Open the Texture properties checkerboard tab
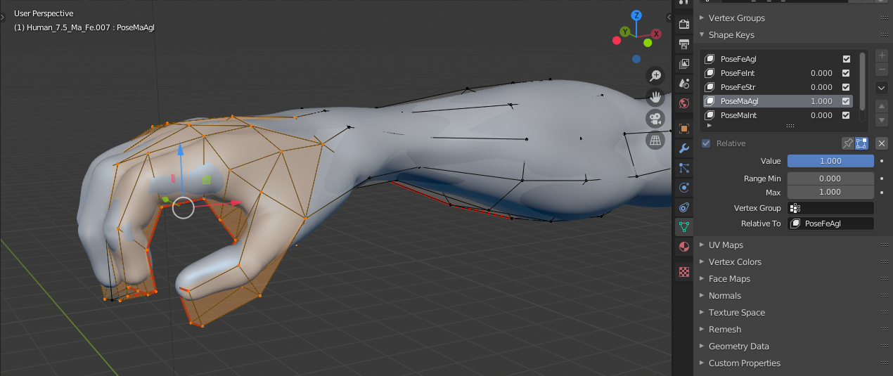 coord(683,271)
